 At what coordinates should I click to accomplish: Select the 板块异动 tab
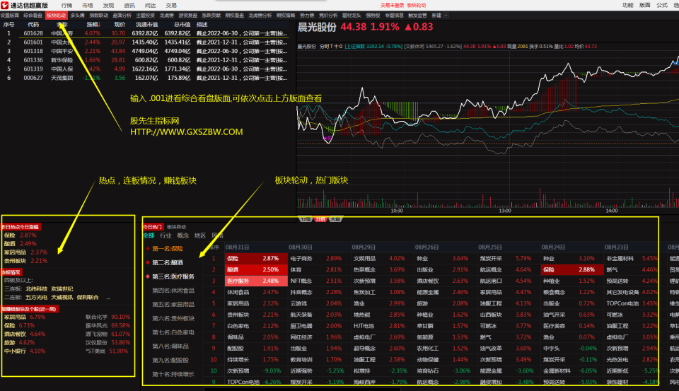coord(176,226)
